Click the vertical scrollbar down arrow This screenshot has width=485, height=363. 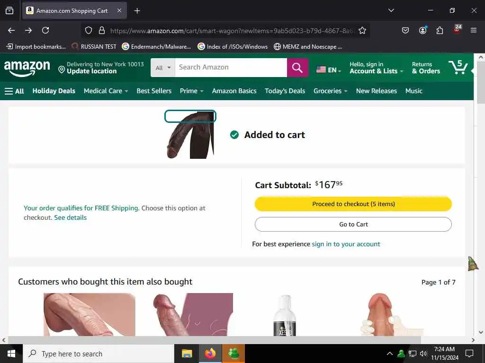pos(481,332)
